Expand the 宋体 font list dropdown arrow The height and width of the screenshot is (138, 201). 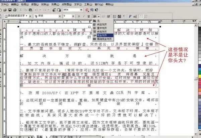(60, 16)
